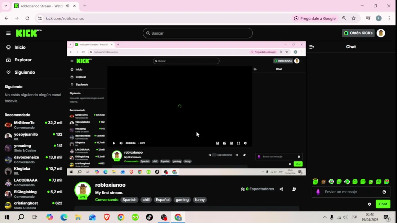This screenshot has height=223, width=397.
Task: Bookmark this page with star icon
Action: pyautogui.click(x=354, y=18)
